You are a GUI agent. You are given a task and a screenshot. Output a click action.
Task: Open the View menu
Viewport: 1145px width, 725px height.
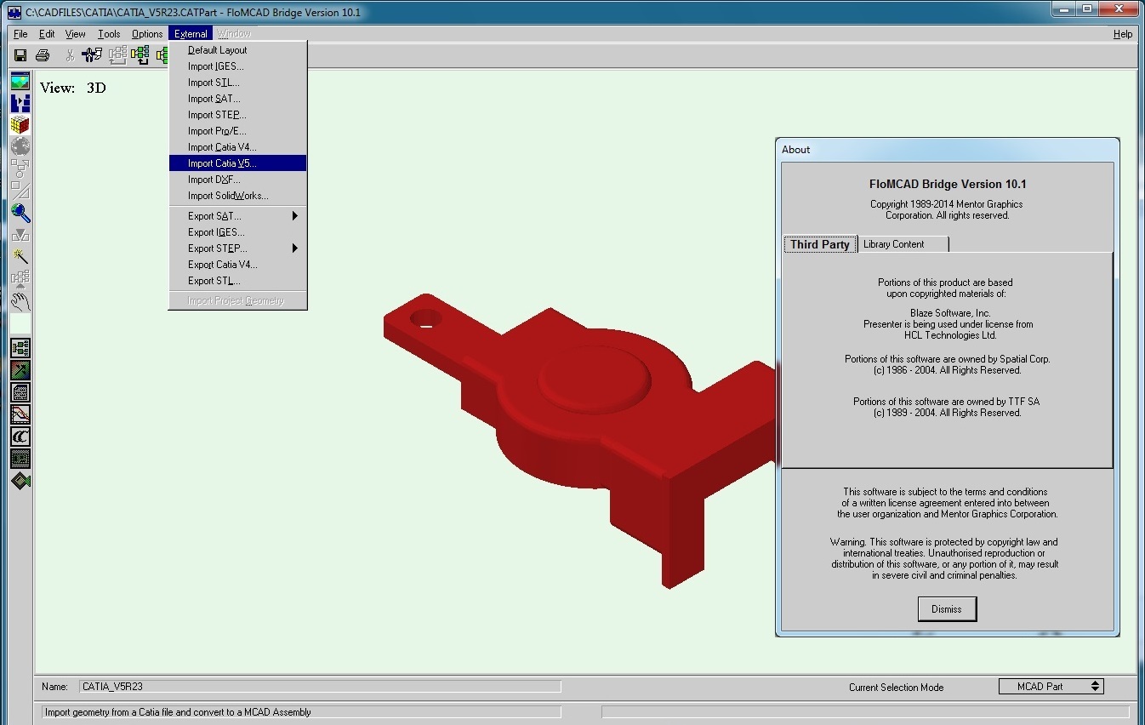[76, 34]
